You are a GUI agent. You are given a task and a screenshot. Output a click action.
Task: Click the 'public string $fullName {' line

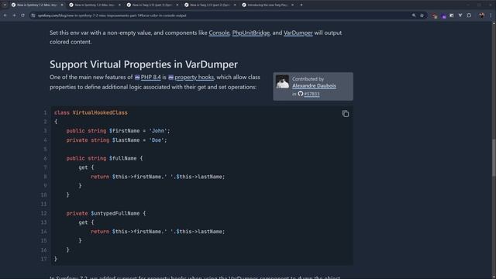coord(105,158)
